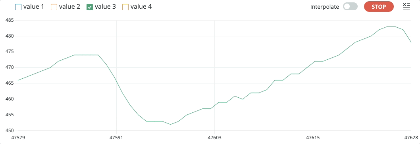Screen dimensions: 420x144
Task: Enable the value 4 checkbox
Action: click(x=125, y=7)
